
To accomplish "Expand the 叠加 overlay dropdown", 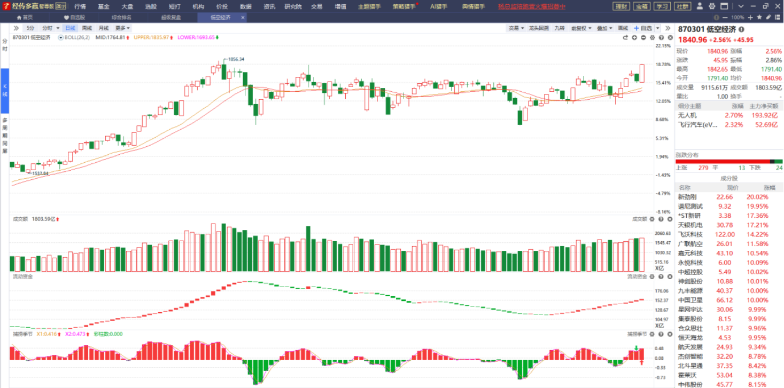I will coord(604,28).
